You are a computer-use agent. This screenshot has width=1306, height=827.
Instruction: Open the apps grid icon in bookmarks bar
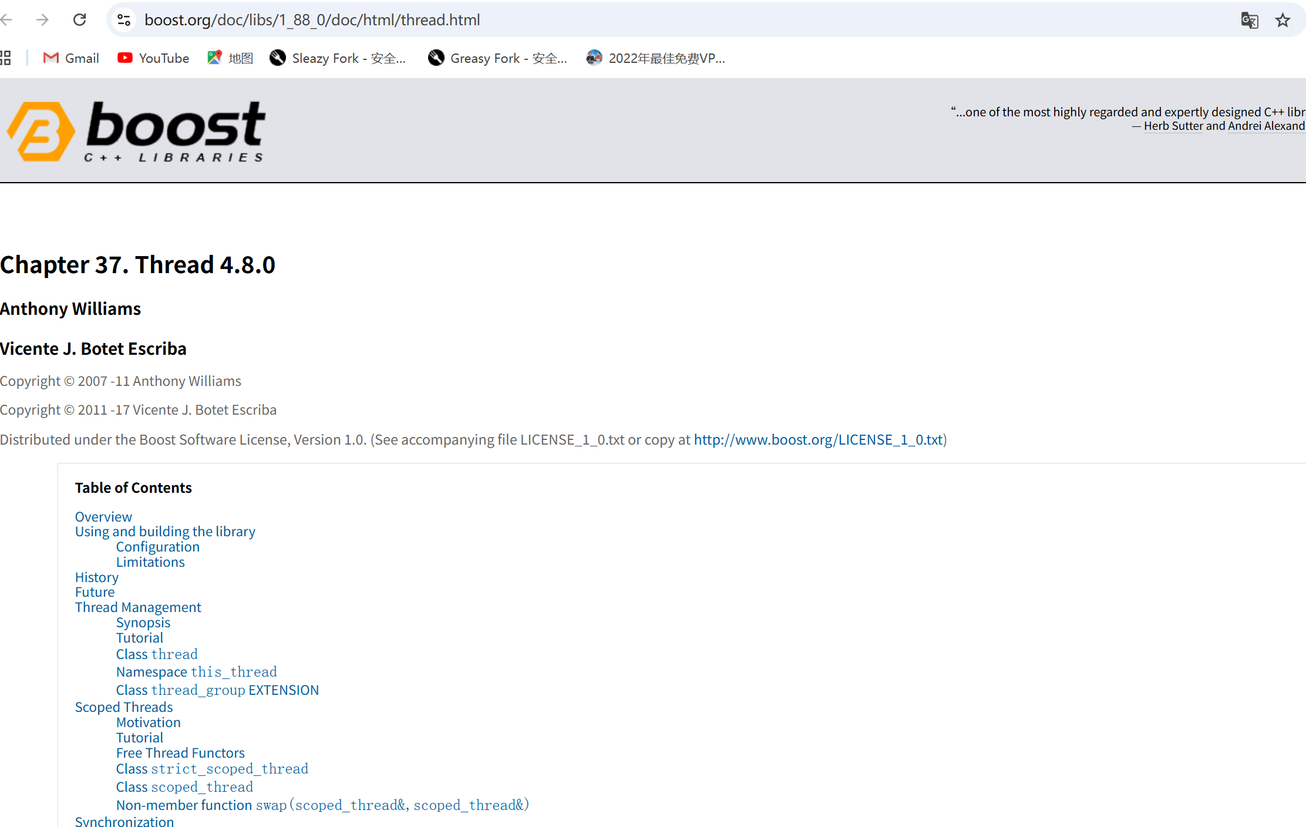click(5, 58)
